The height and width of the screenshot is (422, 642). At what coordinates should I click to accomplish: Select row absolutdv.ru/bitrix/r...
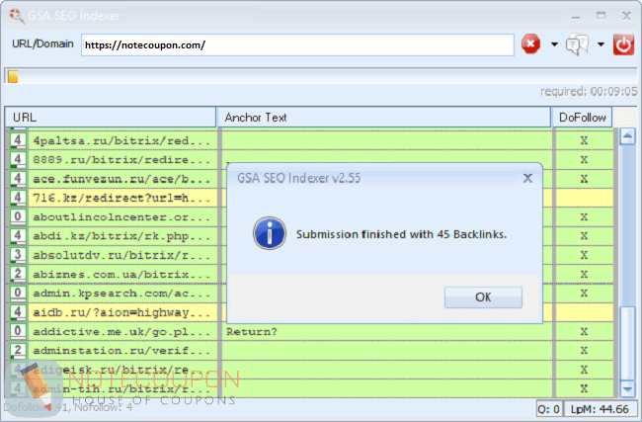click(x=310, y=255)
